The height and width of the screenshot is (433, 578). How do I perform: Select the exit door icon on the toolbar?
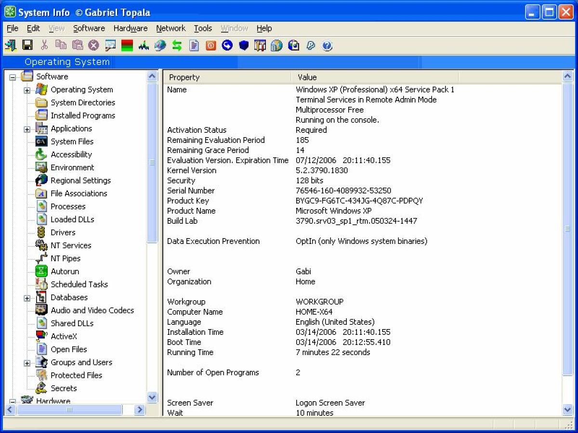(11, 45)
